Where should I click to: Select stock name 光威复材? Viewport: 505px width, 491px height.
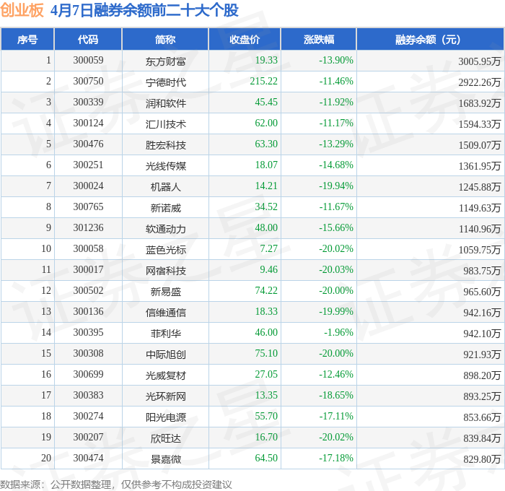(x=165, y=375)
